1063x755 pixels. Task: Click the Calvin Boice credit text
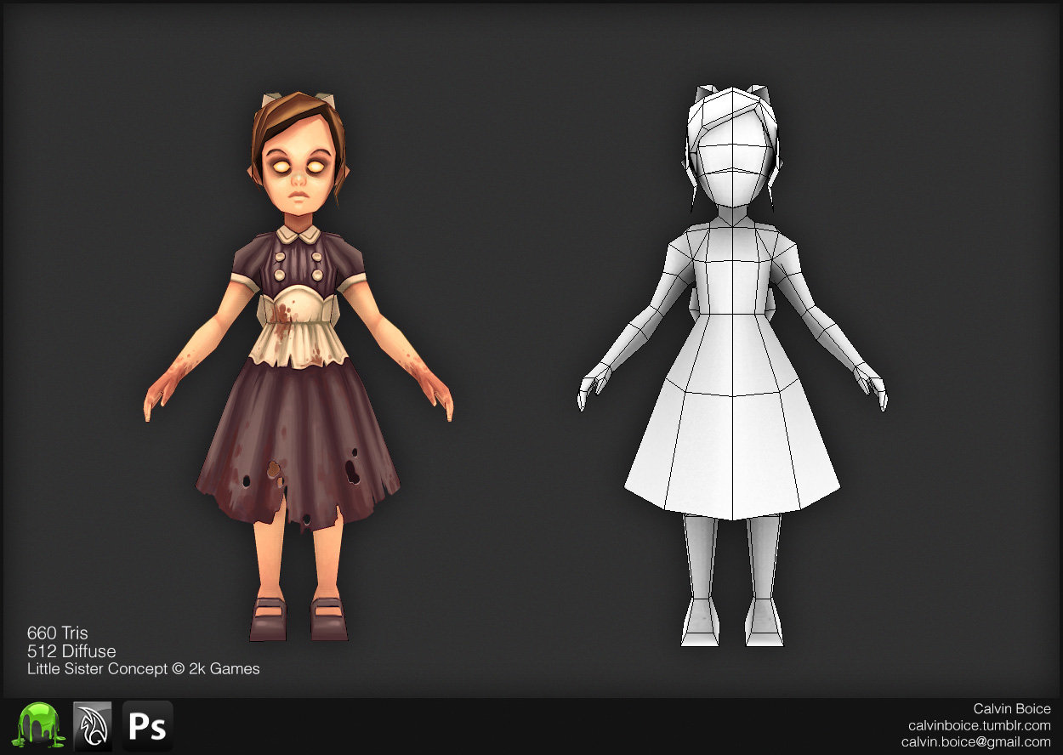click(1010, 708)
